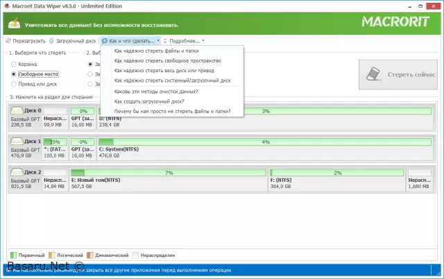Select the Корзина radio option
Screen dimensions: 444x279
click(x=13, y=65)
